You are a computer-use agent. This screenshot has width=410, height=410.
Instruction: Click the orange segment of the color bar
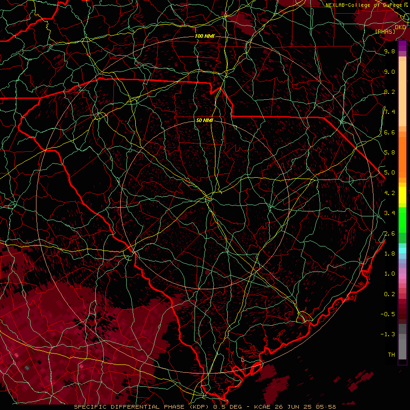[x=402, y=157]
